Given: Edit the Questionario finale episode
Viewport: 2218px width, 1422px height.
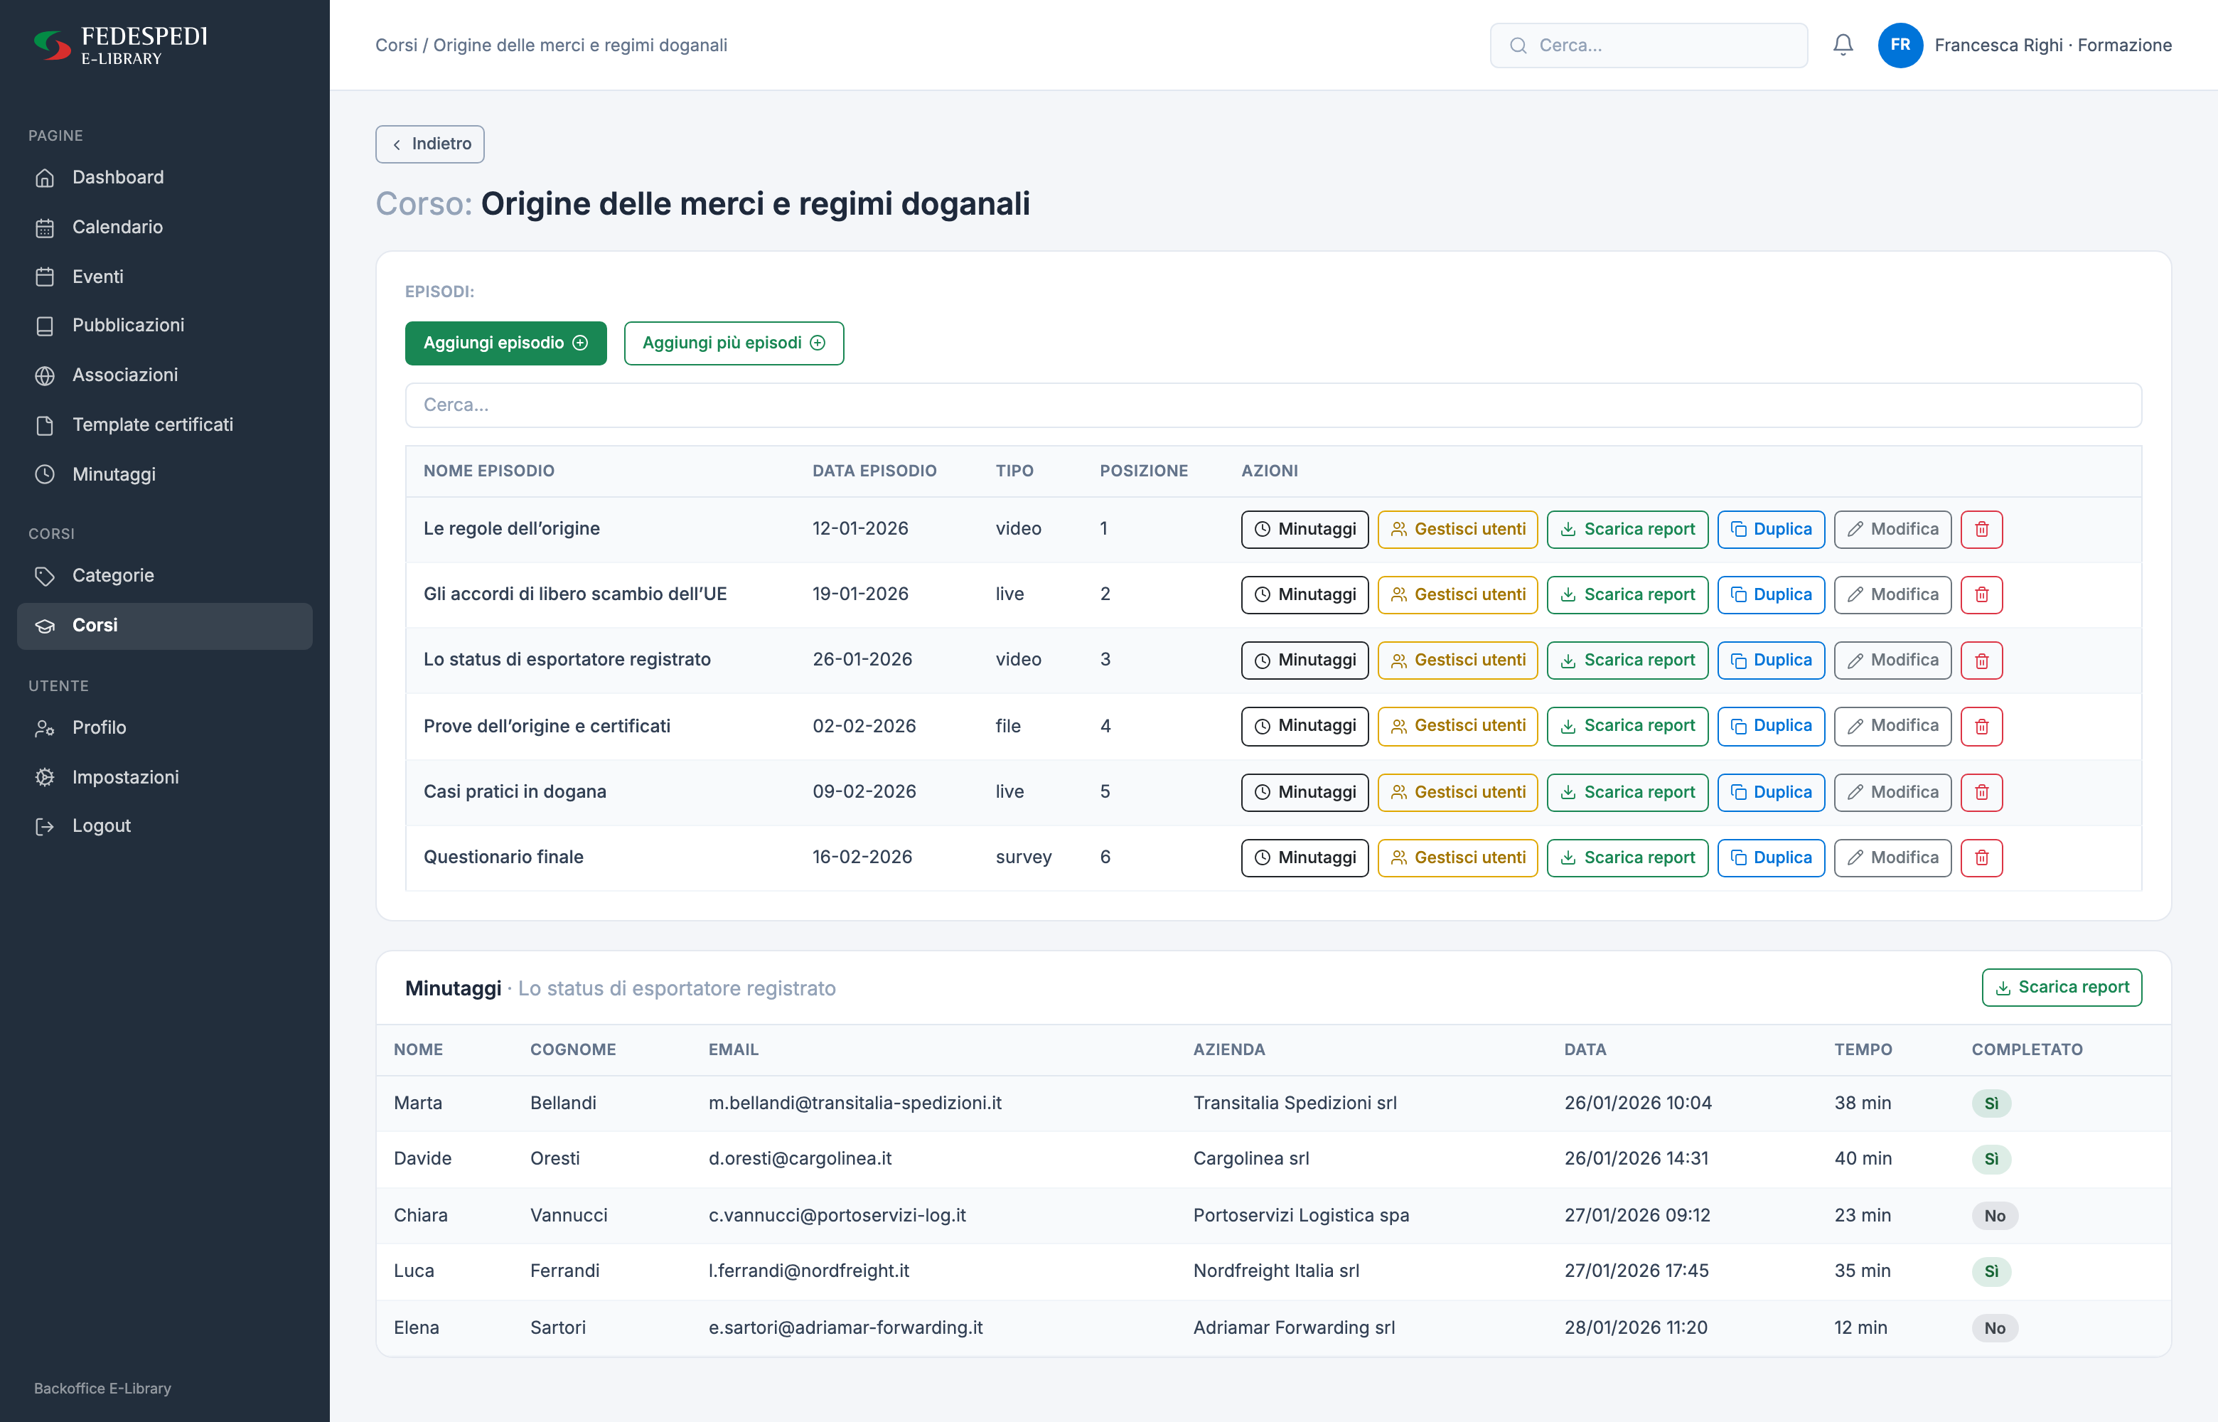Looking at the screenshot, I should click(1892, 857).
